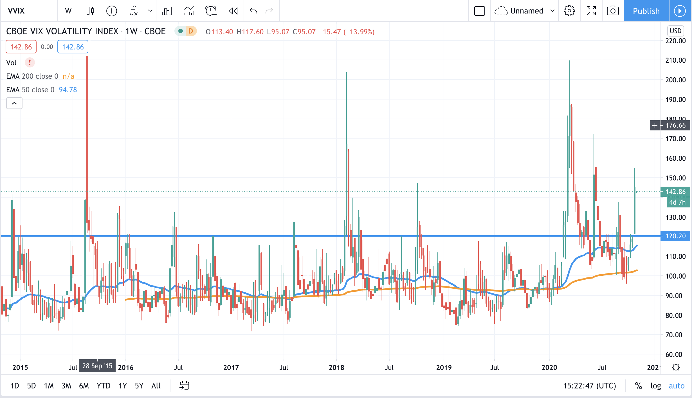The image size is (692, 398).
Task: Enter fullscreen mode
Action: (591, 11)
